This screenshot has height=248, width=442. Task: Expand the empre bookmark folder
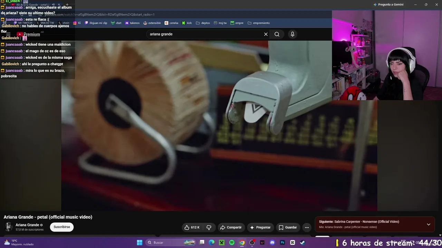click(237, 23)
